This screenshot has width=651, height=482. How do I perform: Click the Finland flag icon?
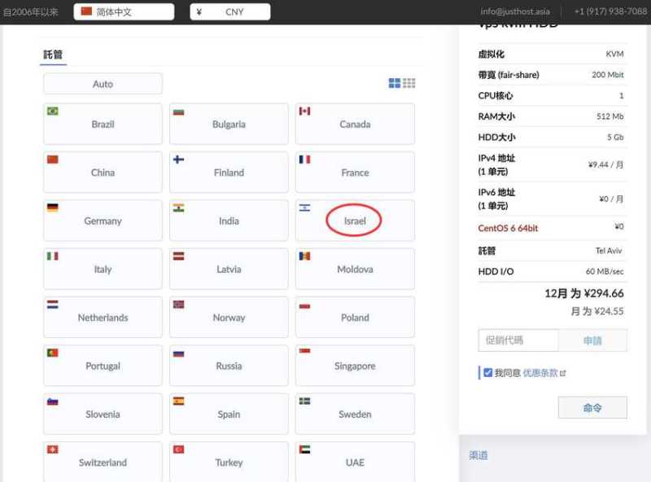tap(178, 160)
